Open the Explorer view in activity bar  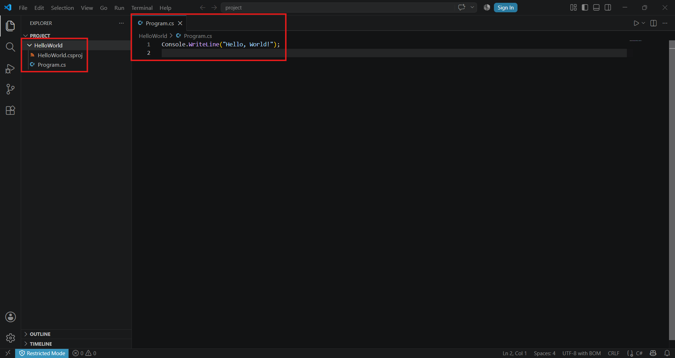[x=11, y=26]
